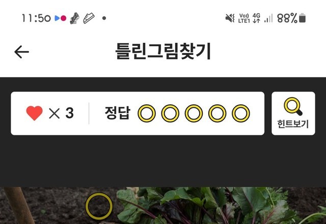Select the fourth 정답 answer circle
Image resolution: width=326 pixels, height=224 pixels.
(x=218, y=113)
